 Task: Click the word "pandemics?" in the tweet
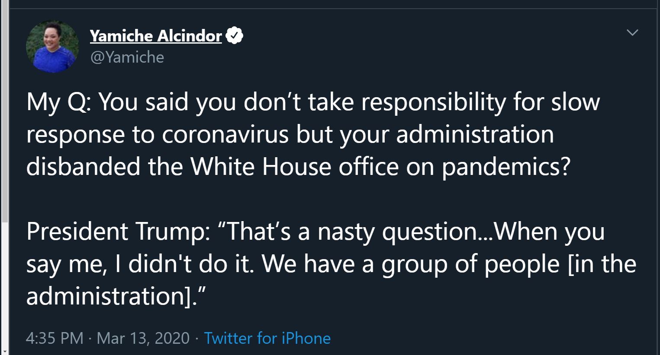pyautogui.click(x=506, y=168)
